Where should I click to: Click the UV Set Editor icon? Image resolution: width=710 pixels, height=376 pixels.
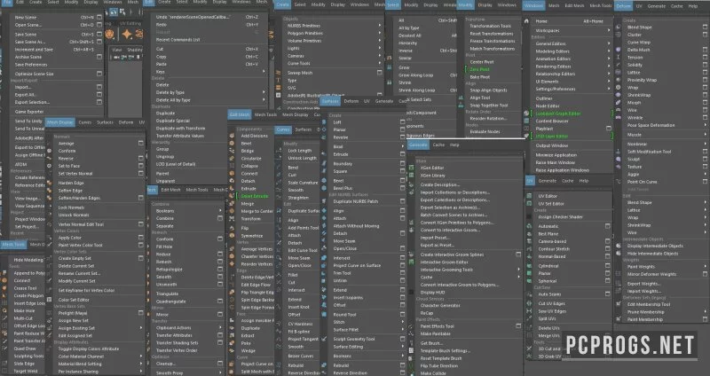pos(529,204)
